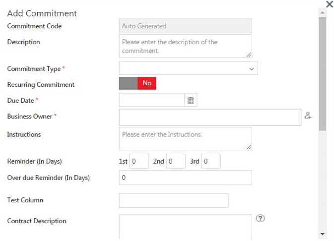Select the 1st reminder days field

(x=139, y=161)
